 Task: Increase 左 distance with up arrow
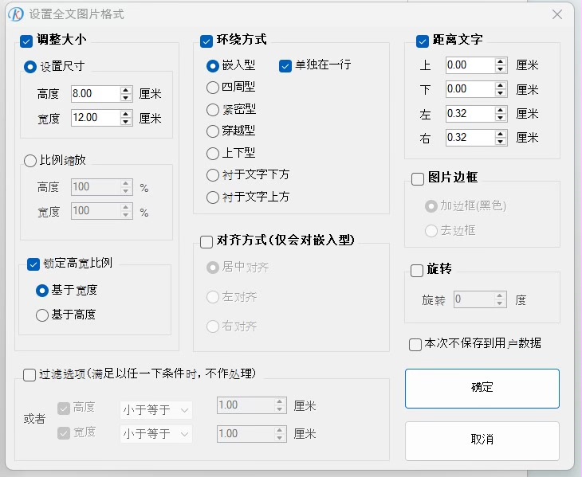coord(501,110)
